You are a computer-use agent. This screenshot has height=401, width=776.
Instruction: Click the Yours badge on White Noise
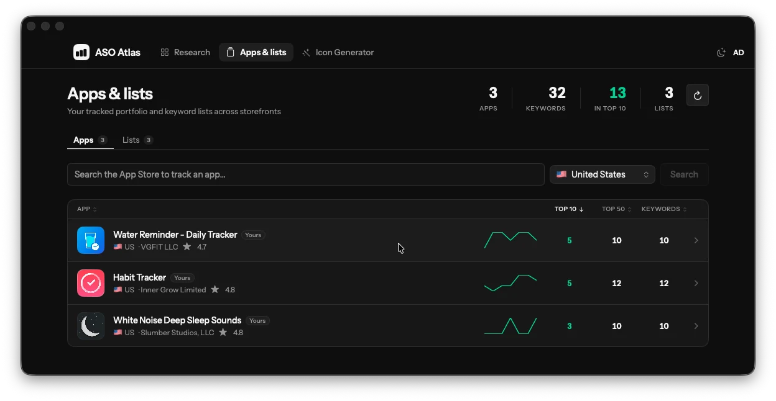(x=257, y=320)
